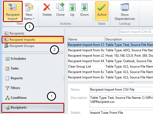Delete the selected import with the red X
153x114 pixels.
(x=47, y=10)
